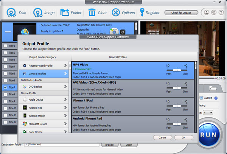The width and height of the screenshot is (227, 154).
Task: Open the output folder tab icon
Action: [213, 88]
